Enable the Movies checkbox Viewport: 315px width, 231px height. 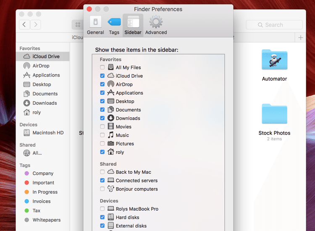pyautogui.click(x=102, y=127)
